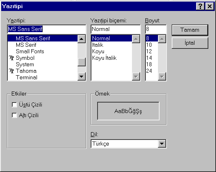Enable the Üstü Çizili checkbox

pyautogui.click(x=14, y=105)
